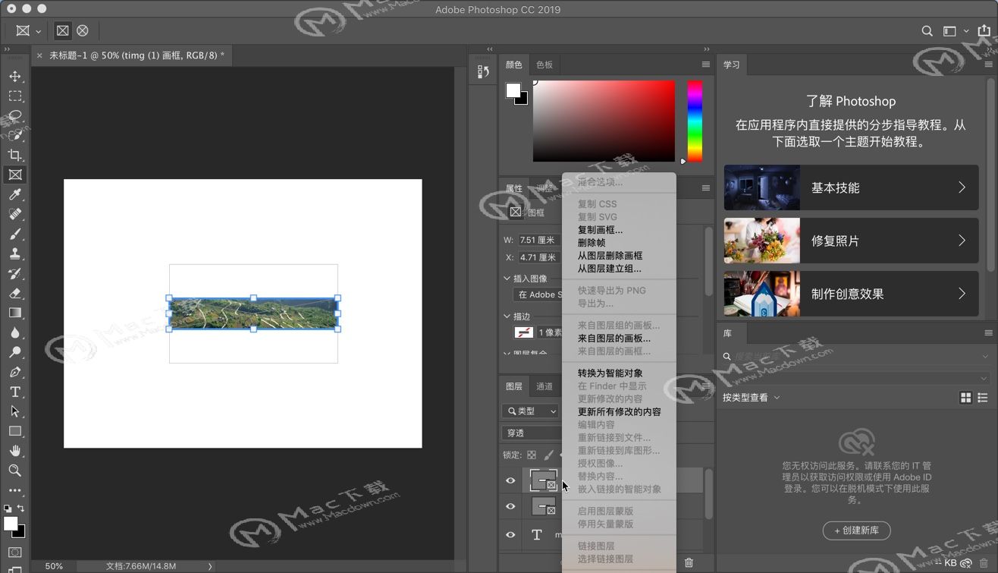Viewport: 998px width, 573px height.
Task: Hide the top frame layer eye
Action: (x=510, y=480)
